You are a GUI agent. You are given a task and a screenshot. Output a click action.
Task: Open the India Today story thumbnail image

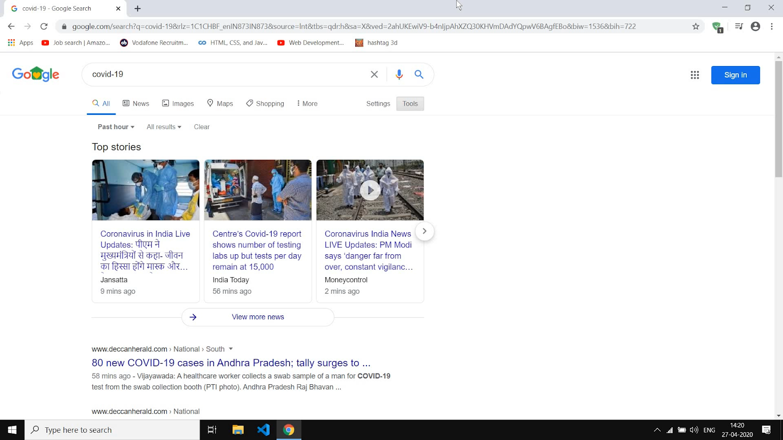tap(258, 190)
